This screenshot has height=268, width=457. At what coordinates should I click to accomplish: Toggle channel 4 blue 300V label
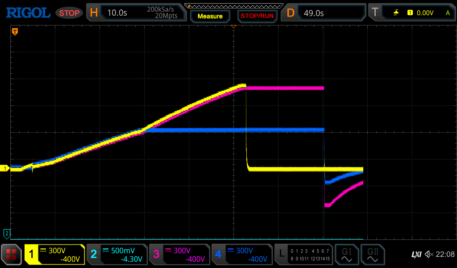241,255
